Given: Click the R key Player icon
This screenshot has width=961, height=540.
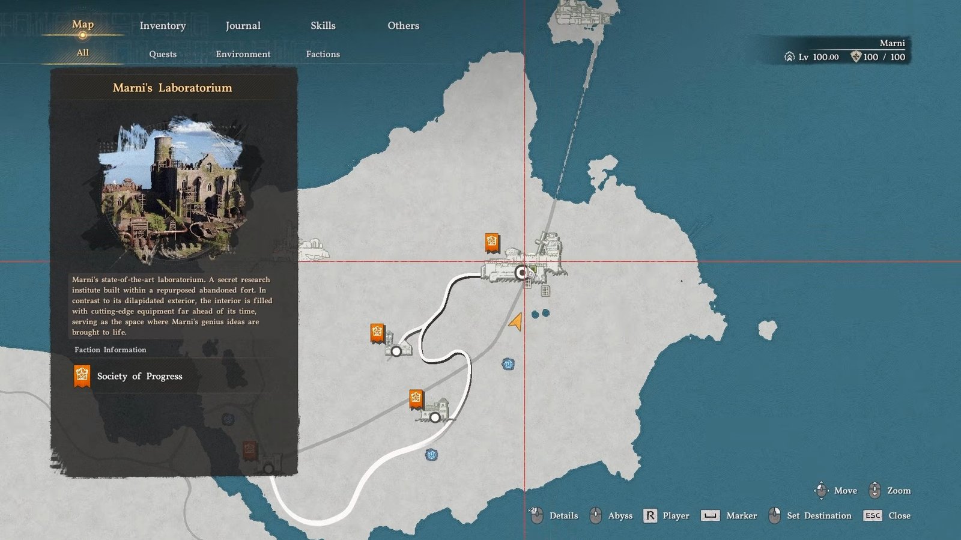Looking at the screenshot, I should (650, 515).
